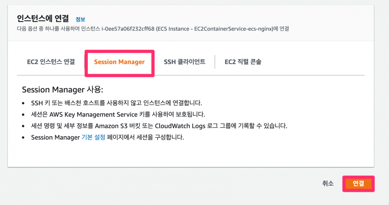Switch to the EC2 인스턴스 연결 tab
389x205 pixels.
51,62
